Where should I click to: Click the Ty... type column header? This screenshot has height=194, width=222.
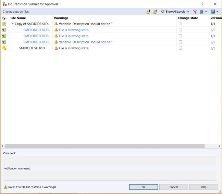point(5,18)
